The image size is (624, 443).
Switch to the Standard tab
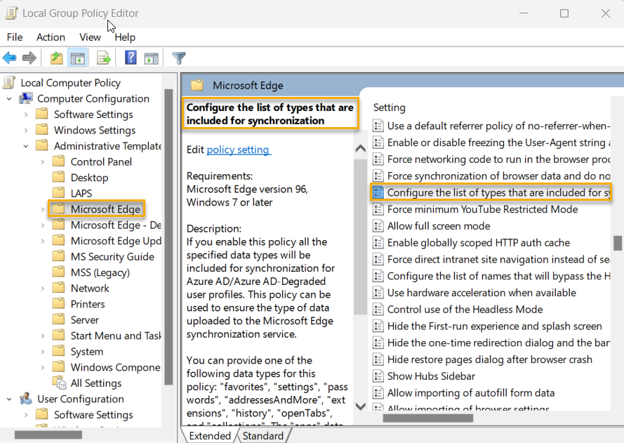click(263, 435)
